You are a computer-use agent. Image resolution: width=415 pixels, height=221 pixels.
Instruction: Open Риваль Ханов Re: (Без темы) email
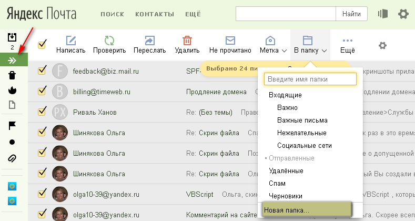pyautogui.click(x=209, y=112)
